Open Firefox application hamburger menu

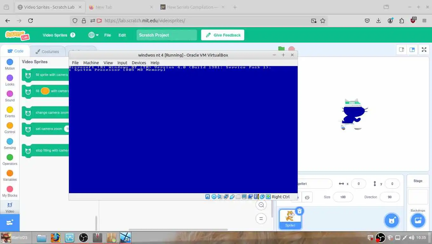(x=424, y=21)
